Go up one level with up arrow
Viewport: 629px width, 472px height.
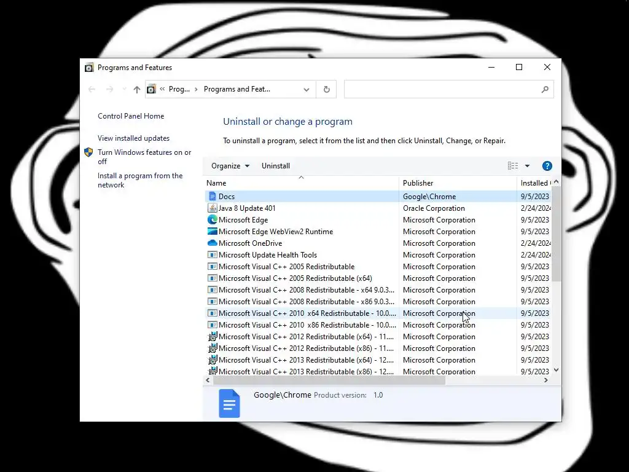(137, 89)
